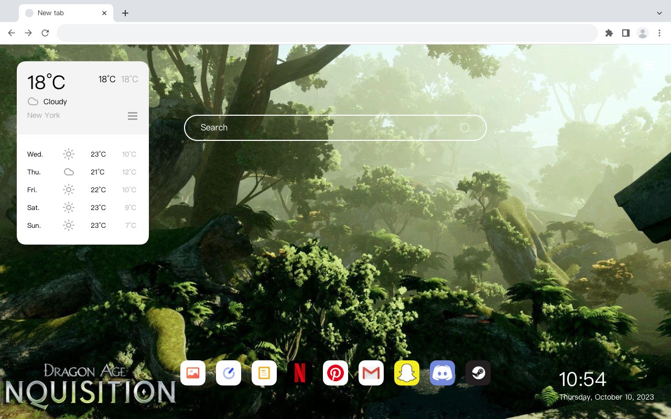The image size is (671, 419).
Task: Select the Thu. forecast day label
Action: coord(34,172)
